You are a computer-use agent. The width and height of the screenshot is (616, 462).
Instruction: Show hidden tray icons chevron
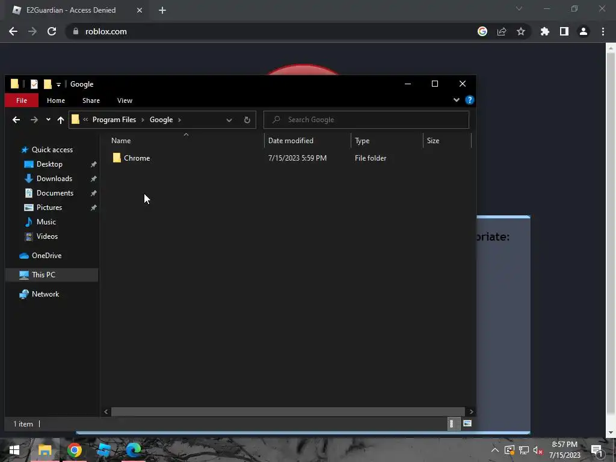(495, 450)
